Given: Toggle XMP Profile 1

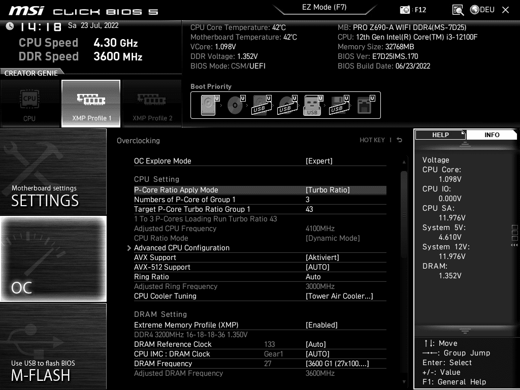Looking at the screenshot, I should coord(91,104).
